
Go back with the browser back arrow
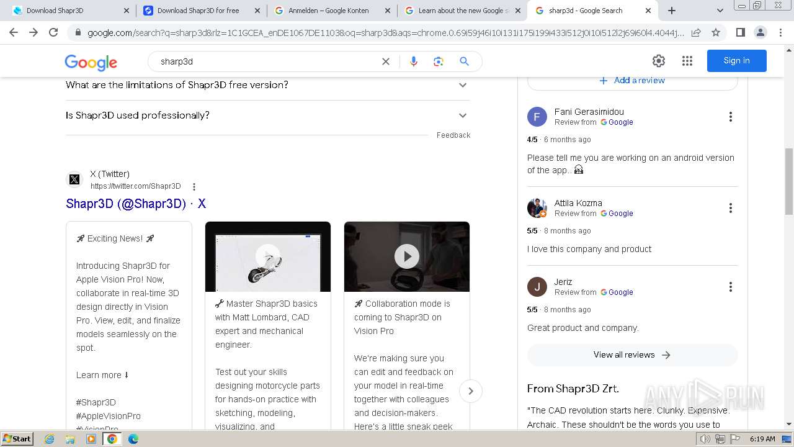pos(14,32)
